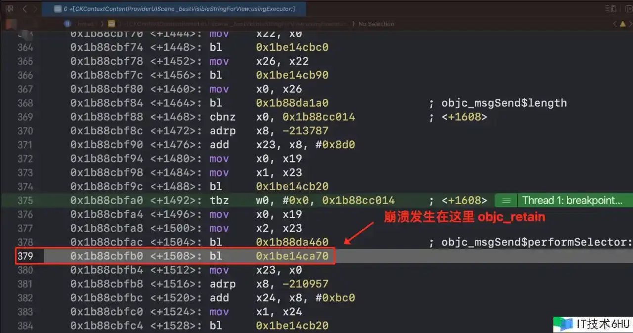The width and height of the screenshot is (633, 333).
Task: Click address 0x1b88cbfc4 on line 384
Action: click(106, 326)
